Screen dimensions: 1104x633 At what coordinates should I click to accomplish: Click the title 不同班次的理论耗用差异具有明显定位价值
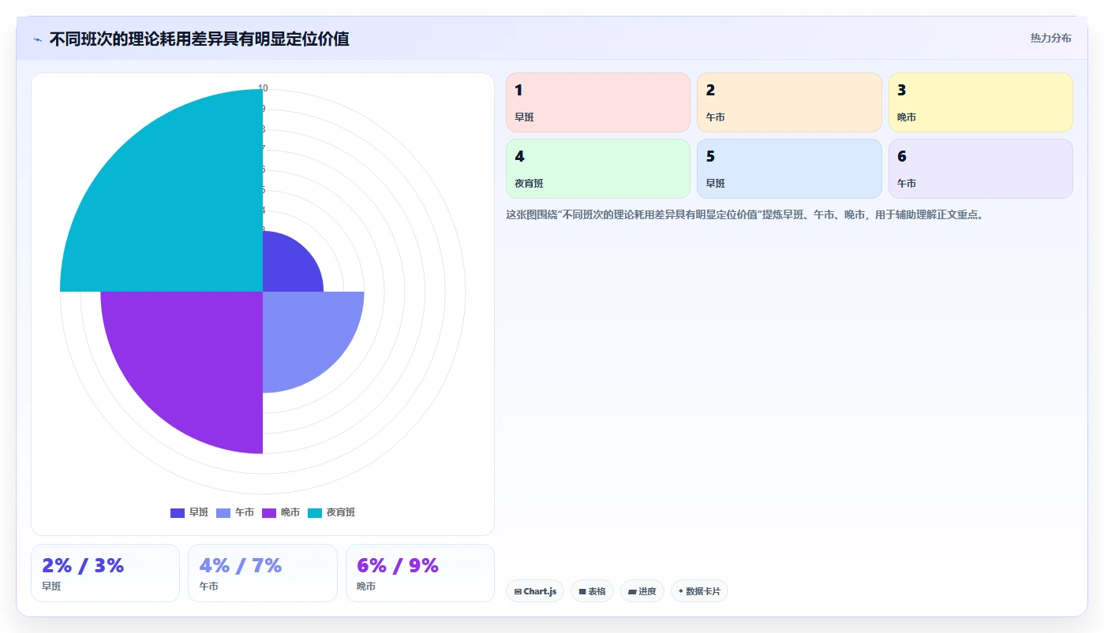[199, 39]
